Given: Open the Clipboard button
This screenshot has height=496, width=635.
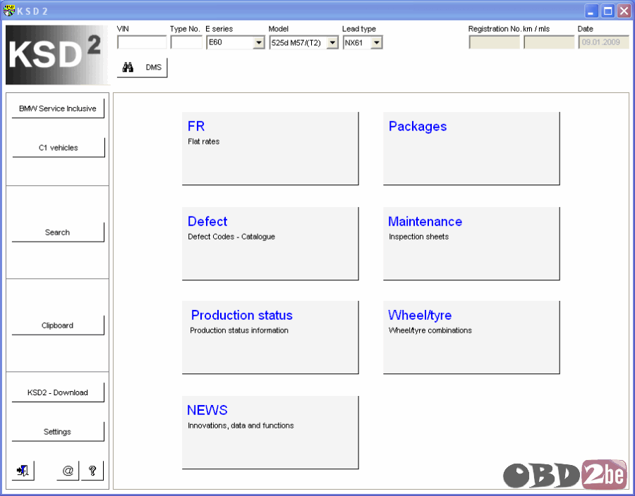Looking at the screenshot, I should pyautogui.click(x=58, y=325).
